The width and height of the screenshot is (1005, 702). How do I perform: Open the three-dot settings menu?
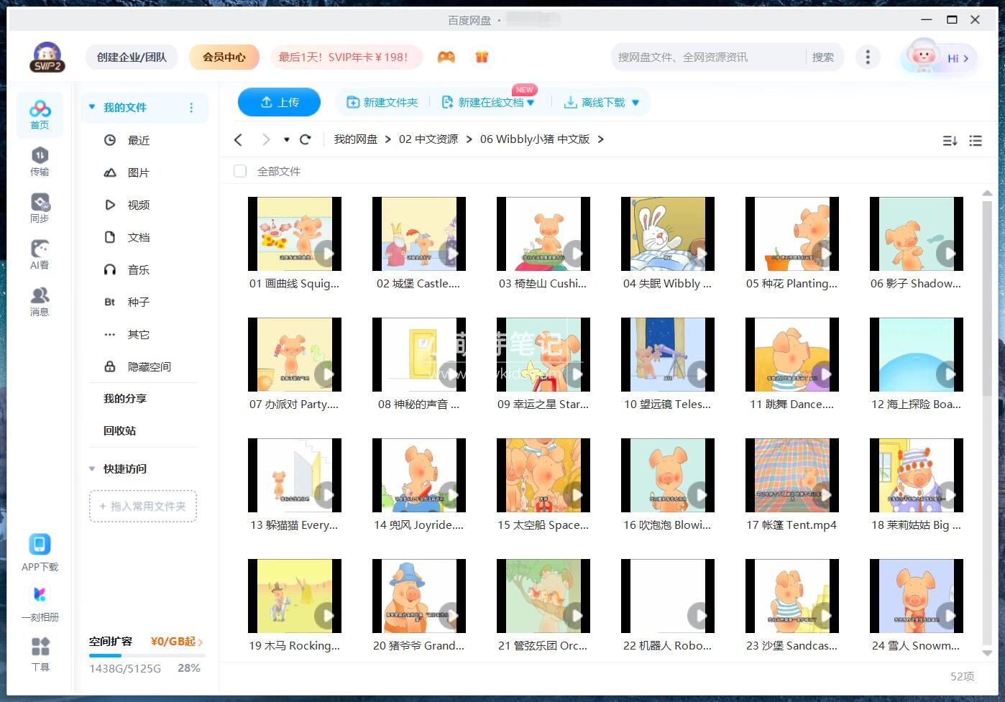(x=868, y=57)
